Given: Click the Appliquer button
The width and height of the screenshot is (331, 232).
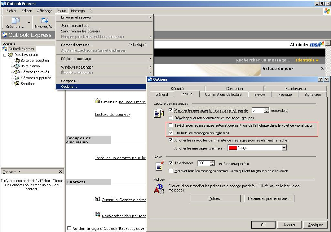Looking at the screenshot, I should click(316, 225).
